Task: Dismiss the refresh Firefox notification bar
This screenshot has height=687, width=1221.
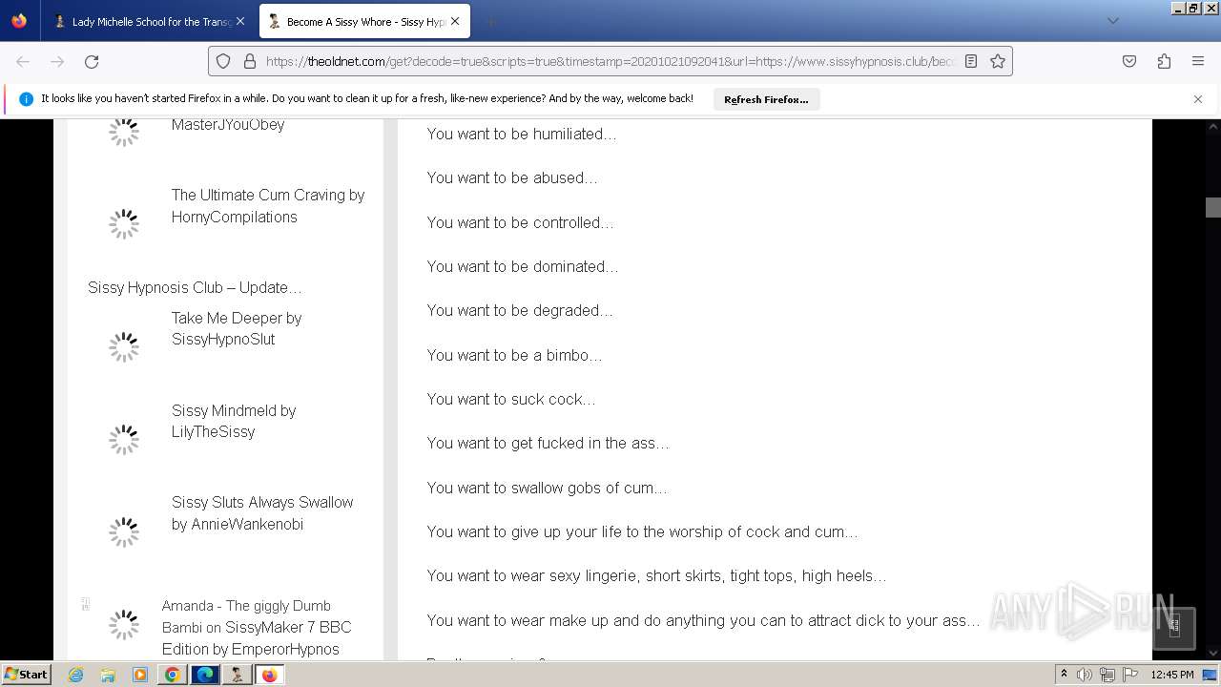Action: pos(1198,99)
